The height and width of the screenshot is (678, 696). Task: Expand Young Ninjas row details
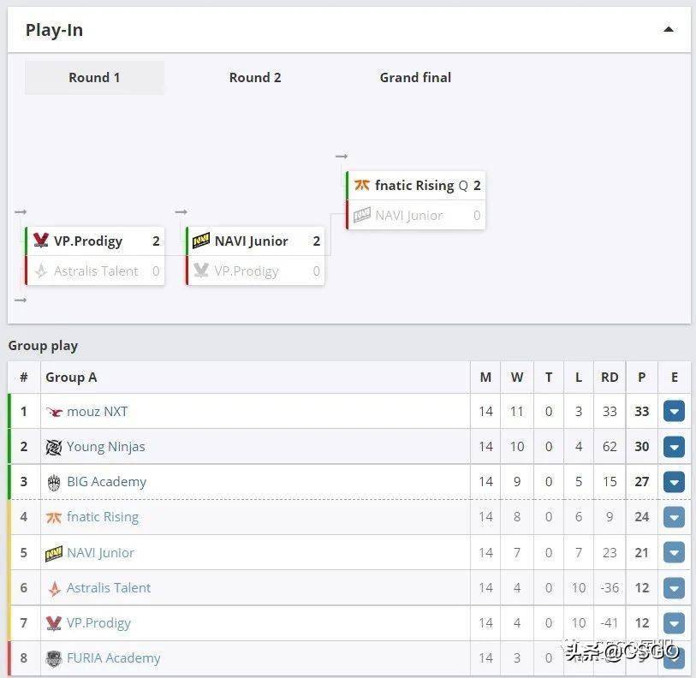(674, 447)
